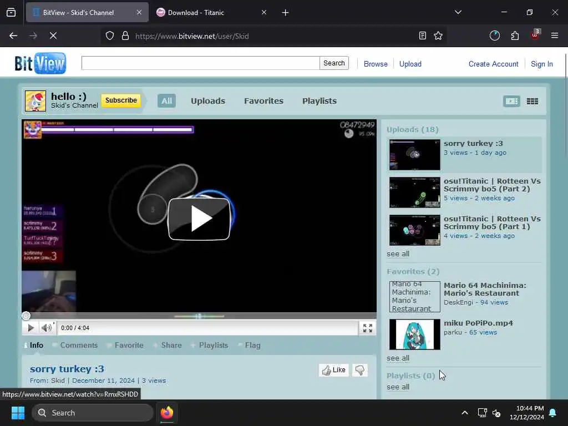Open the Info tab below video

point(34,345)
